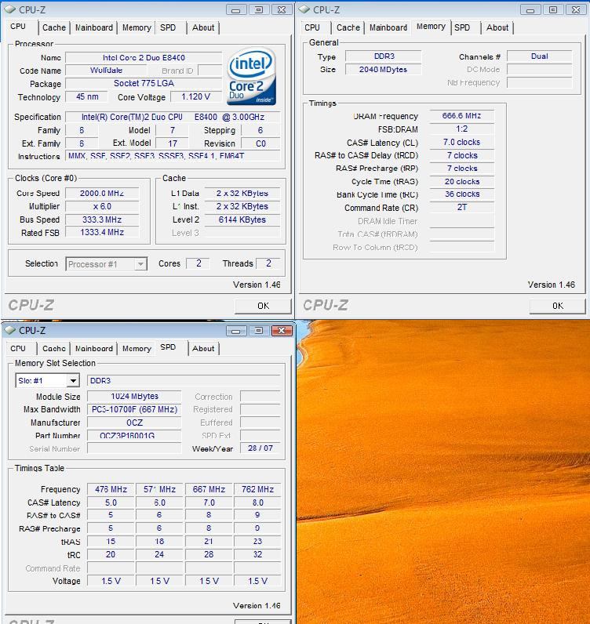Click CPU-Z app icon in top-left window title
The width and height of the screenshot is (590, 624).
coord(10,9)
